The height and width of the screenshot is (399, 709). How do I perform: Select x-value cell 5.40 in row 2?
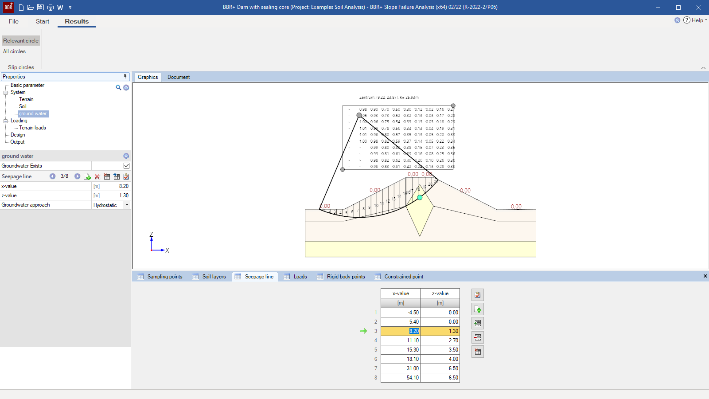(401, 322)
